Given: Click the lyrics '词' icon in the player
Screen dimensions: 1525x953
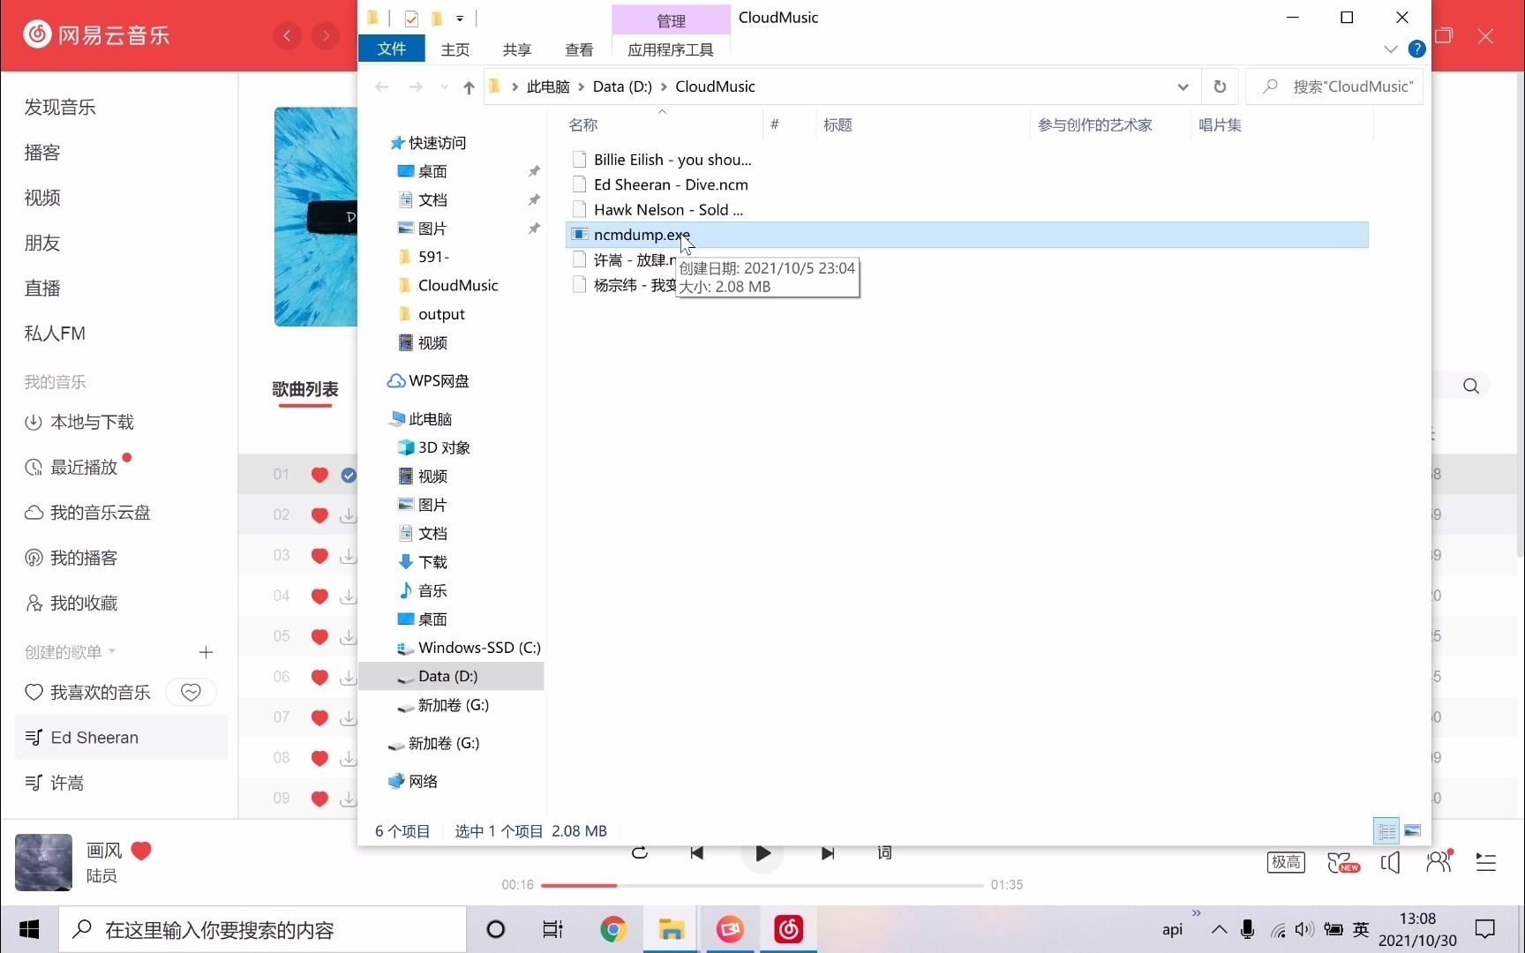Looking at the screenshot, I should [883, 852].
